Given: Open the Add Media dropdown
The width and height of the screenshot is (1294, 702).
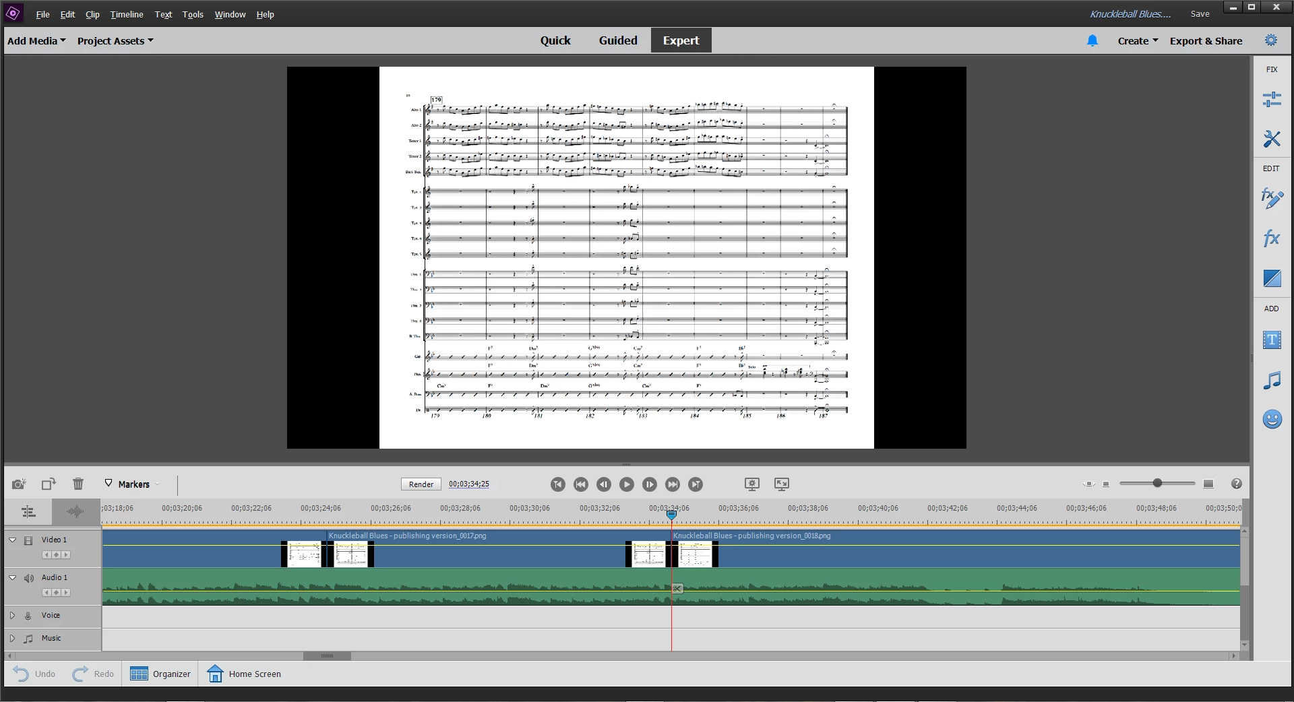Looking at the screenshot, I should tap(36, 40).
